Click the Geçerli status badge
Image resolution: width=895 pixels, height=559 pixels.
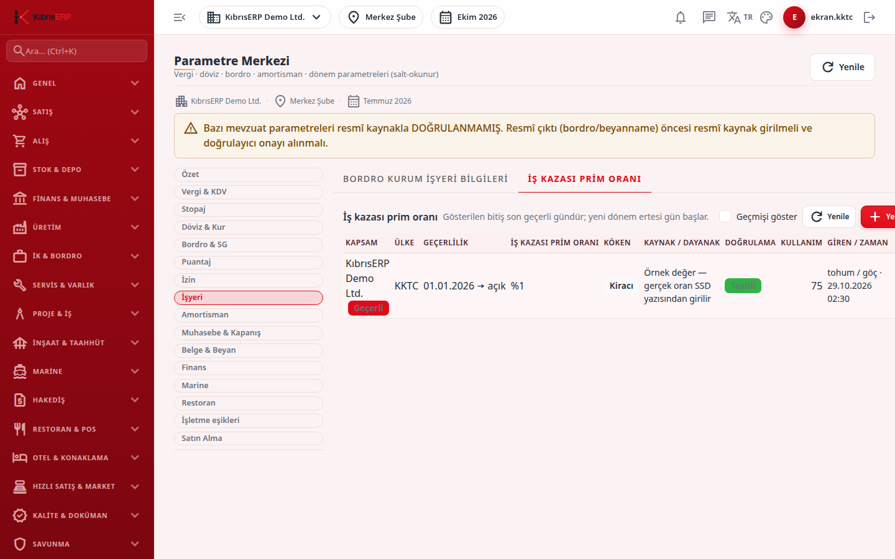(369, 308)
